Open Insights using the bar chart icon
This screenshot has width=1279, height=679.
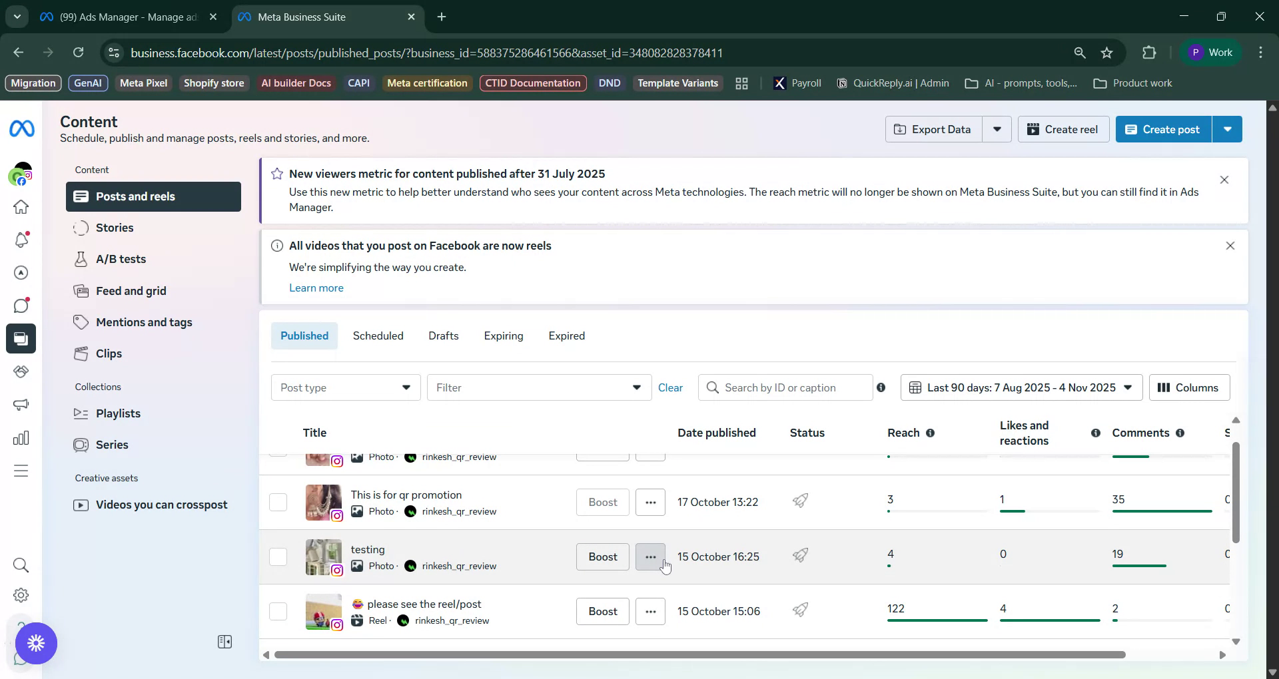pyautogui.click(x=21, y=437)
